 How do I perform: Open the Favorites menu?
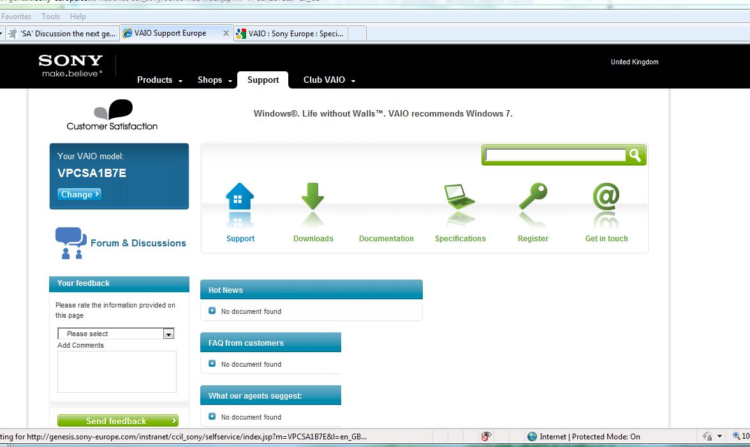[17, 17]
